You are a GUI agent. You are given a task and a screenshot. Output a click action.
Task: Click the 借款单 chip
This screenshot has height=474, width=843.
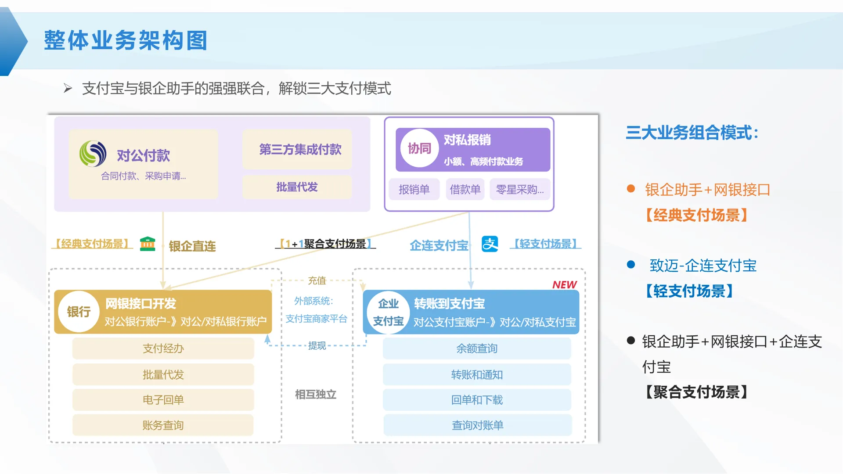(x=465, y=189)
